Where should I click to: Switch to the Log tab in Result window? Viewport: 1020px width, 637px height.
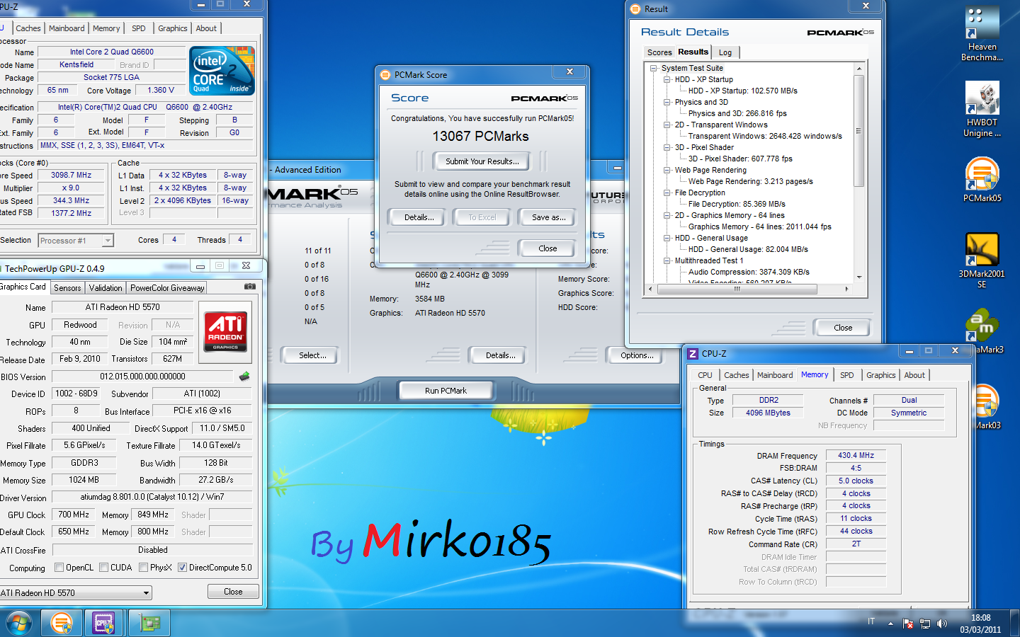tap(725, 52)
